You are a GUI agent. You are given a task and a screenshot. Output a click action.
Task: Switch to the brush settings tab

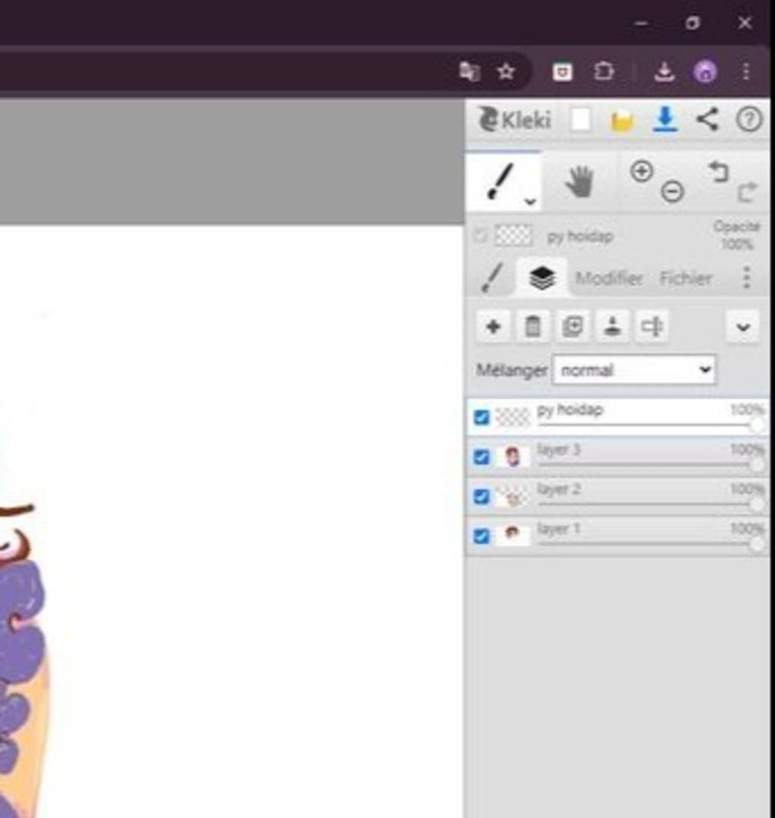[493, 277]
